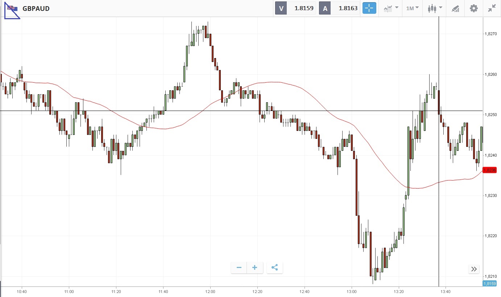Zoom out the chart with the minus button

239,268
